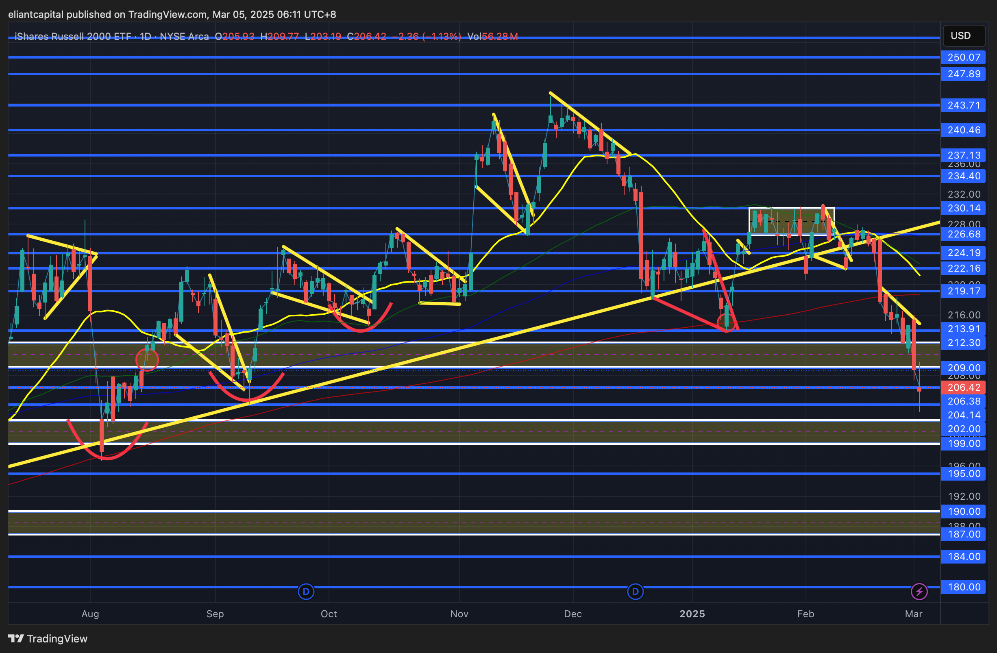The height and width of the screenshot is (653, 997).
Task: Click the 199.00 price level label
Action: [x=964, y=444]
